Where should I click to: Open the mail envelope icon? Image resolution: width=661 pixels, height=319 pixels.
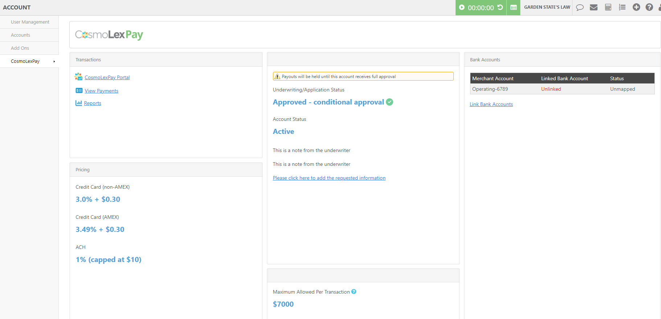(x=594, y=7)
